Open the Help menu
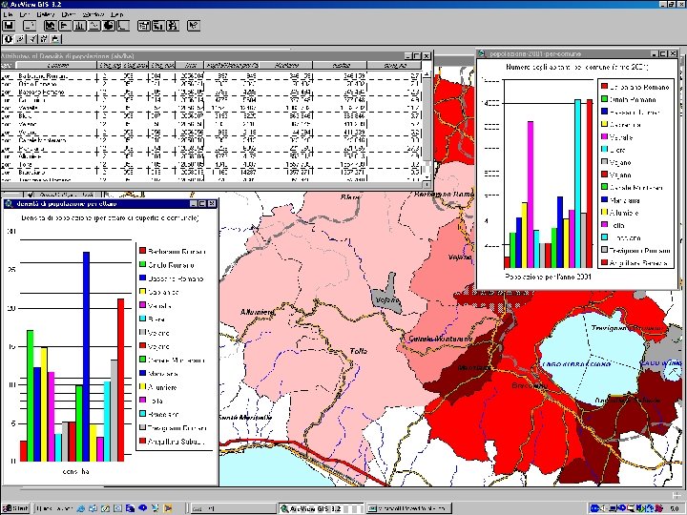 coord(117,14)
